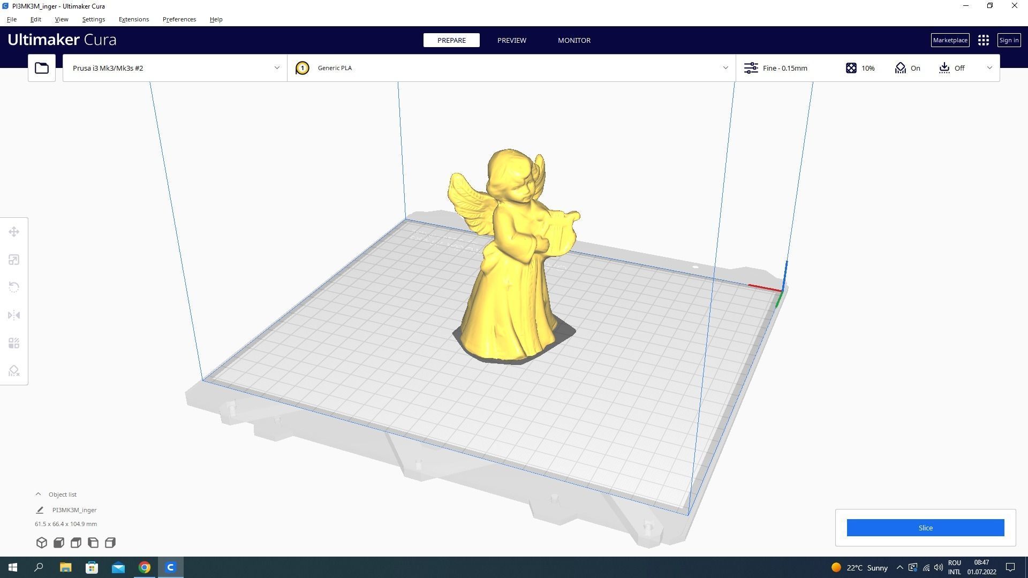Switch to the PREPARE stage
1028x578 pixels.
[x=451, y=40]
